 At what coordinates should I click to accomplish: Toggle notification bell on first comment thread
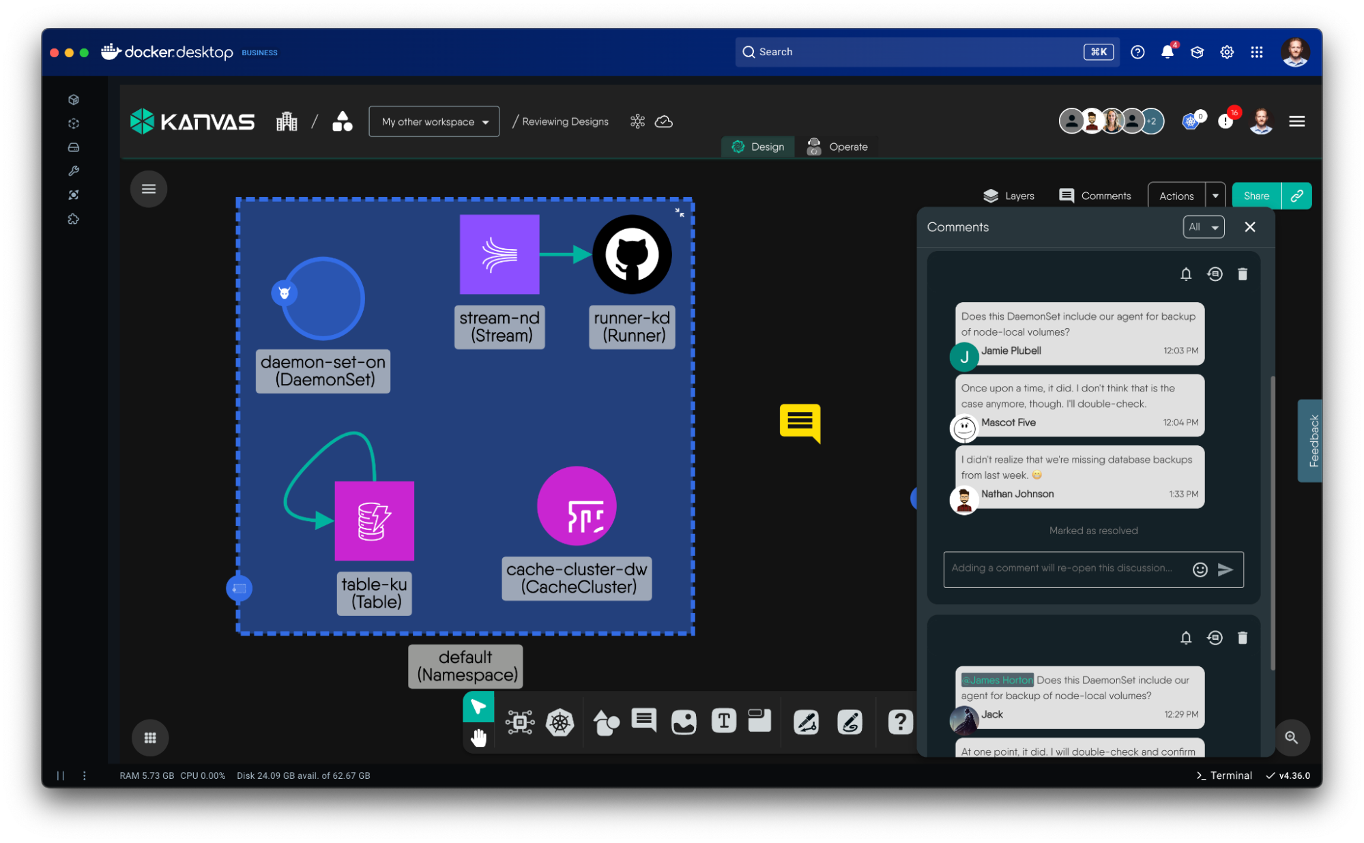[x=1185, y=274]
